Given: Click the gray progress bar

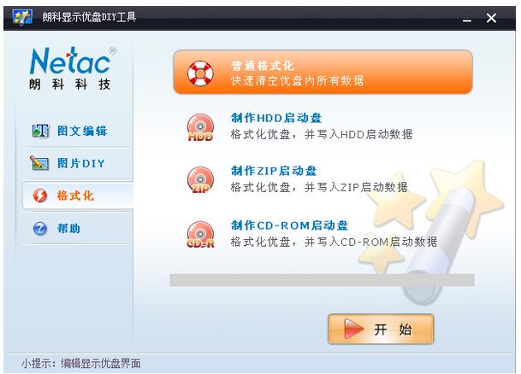Looking at the screenshot, I should (x=322, y=280).
